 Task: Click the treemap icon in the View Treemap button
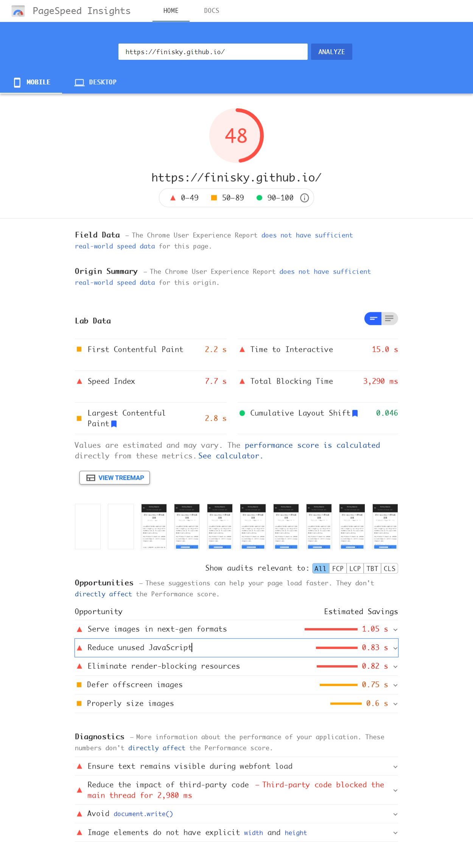point(91,478)
